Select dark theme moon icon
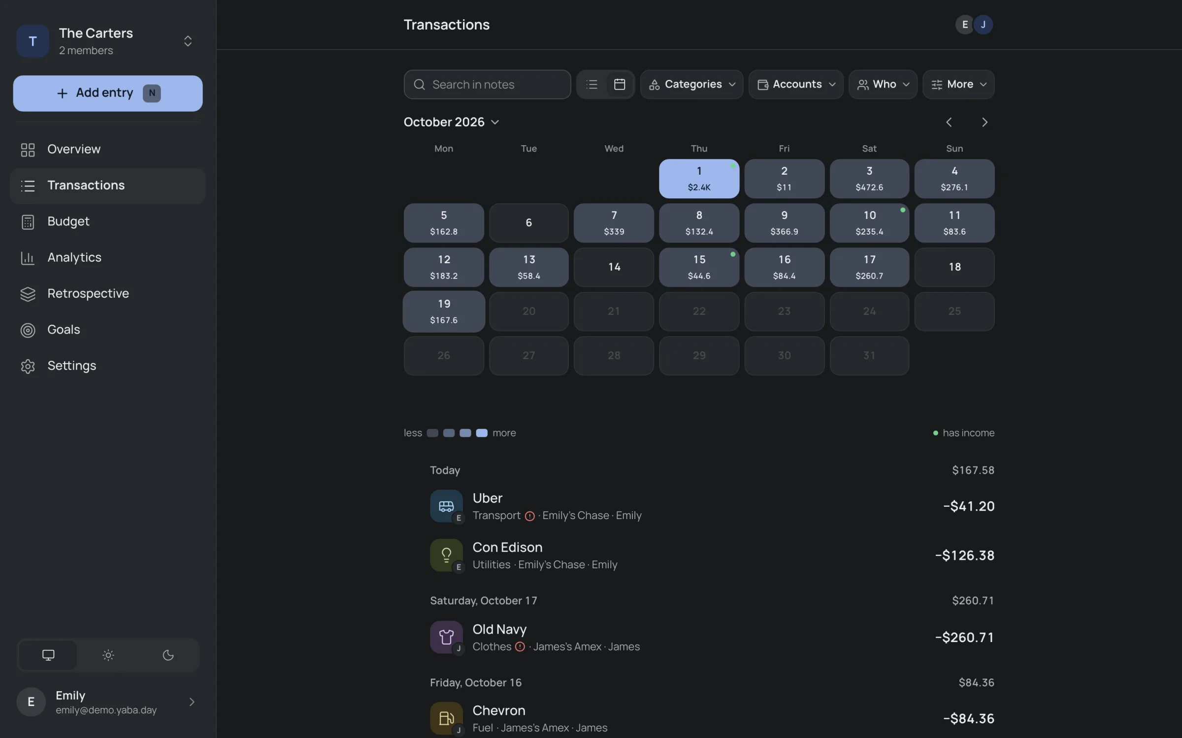 [x=168, y=655]
